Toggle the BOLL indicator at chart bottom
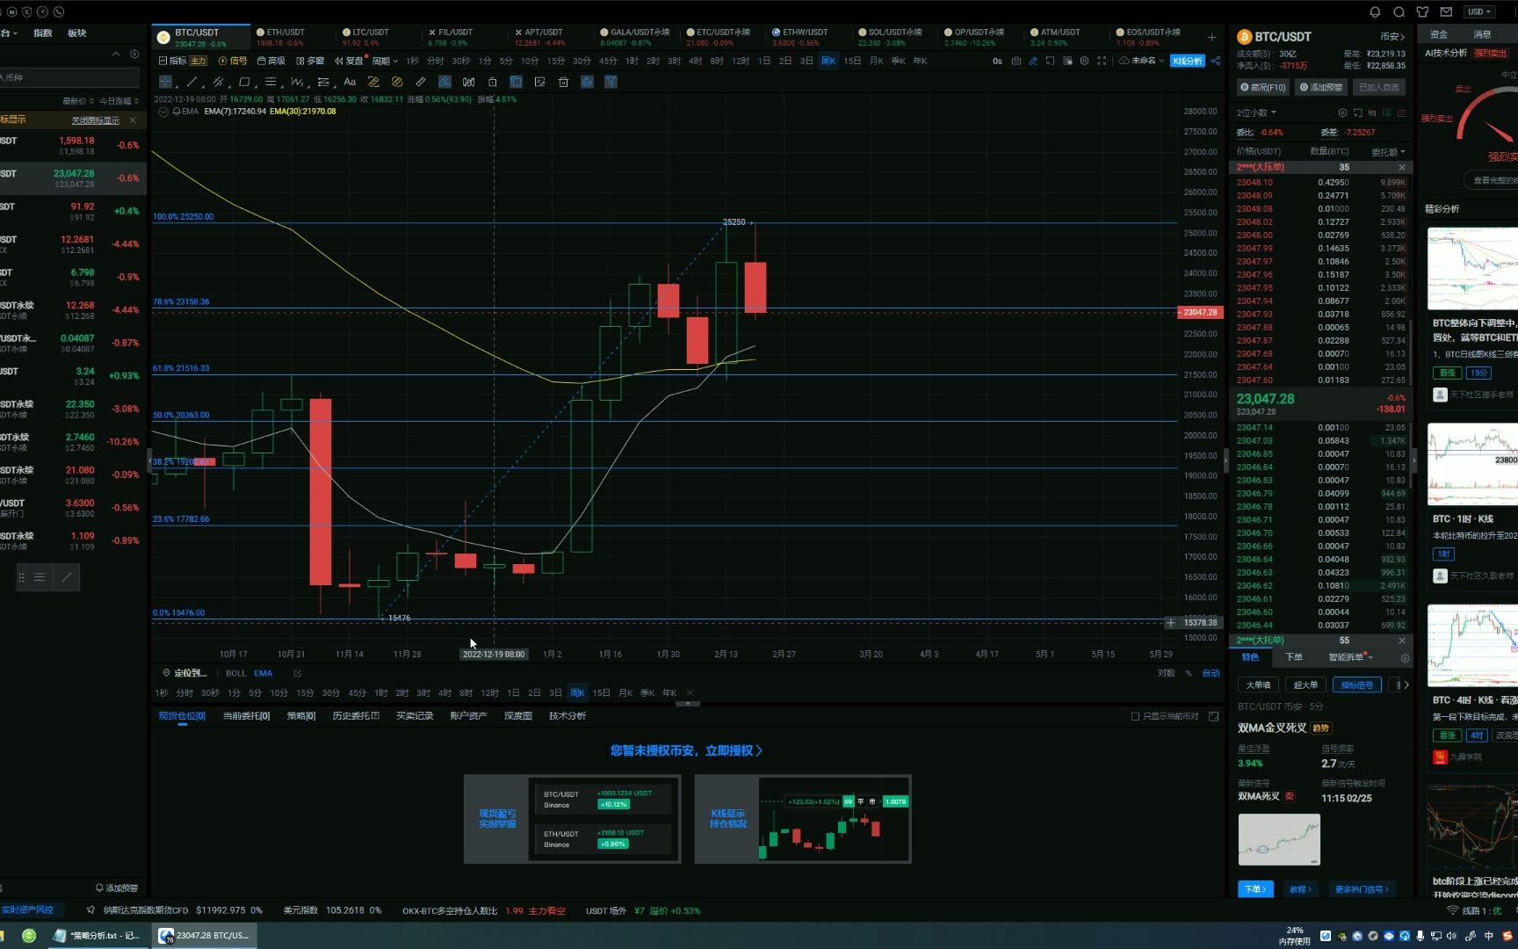Viewport: 1518px width, 949px height. pos(235,673)
